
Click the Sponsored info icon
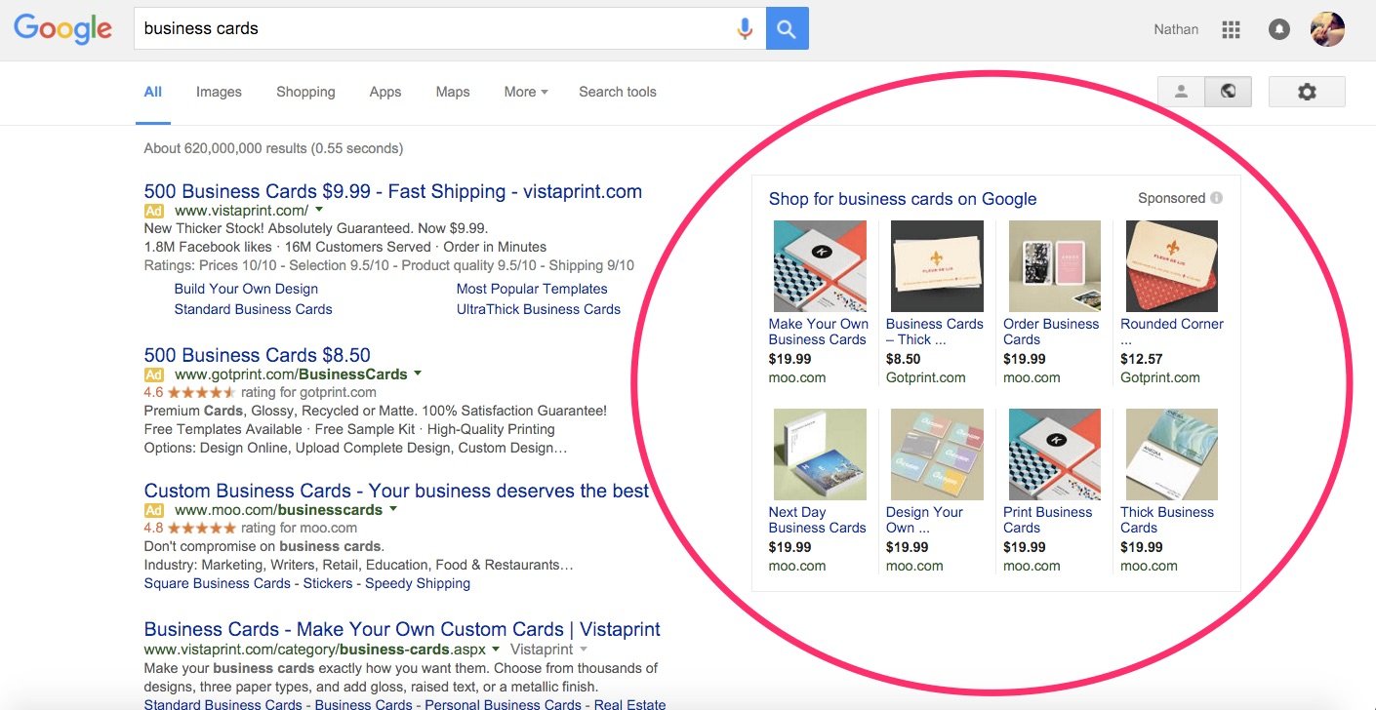pyautogui.click(x=1216, y=198)
